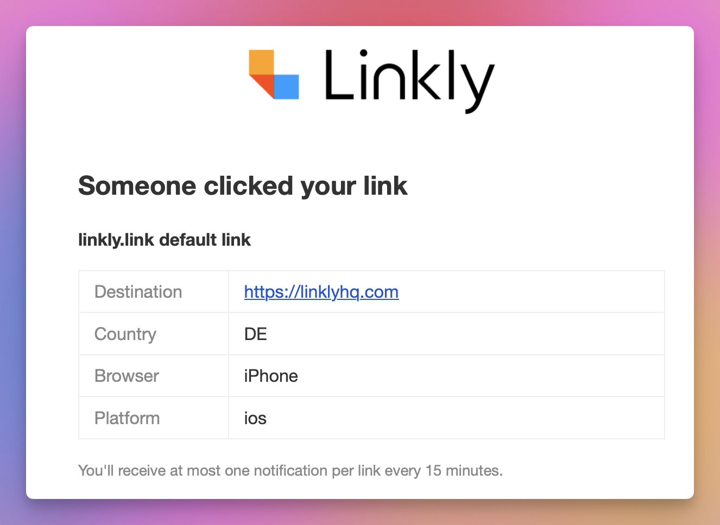Screen dimensions: 720x525
Task: Click the Country row label
Action: [125, 334]
